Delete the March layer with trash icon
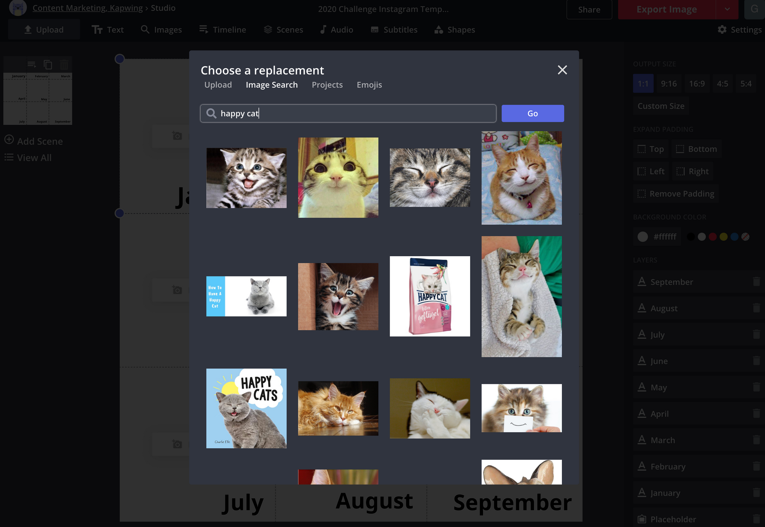The image size is (765, 527). pos(756,440)
